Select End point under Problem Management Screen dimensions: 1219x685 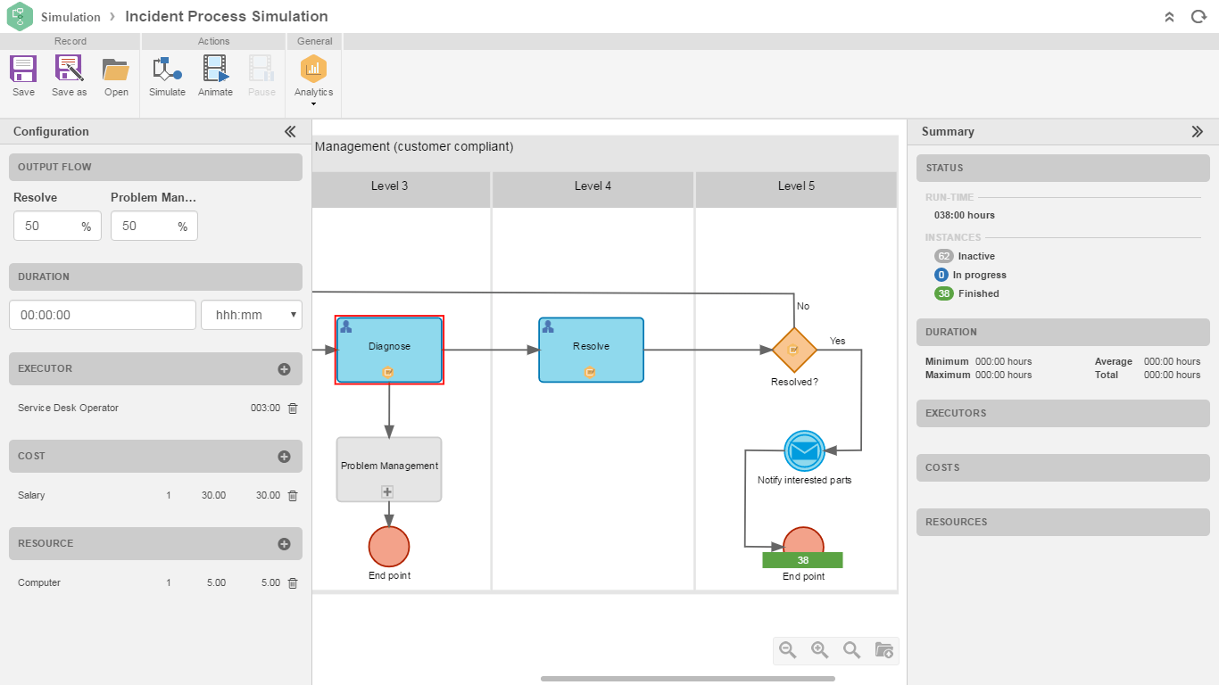click(389, 546)
